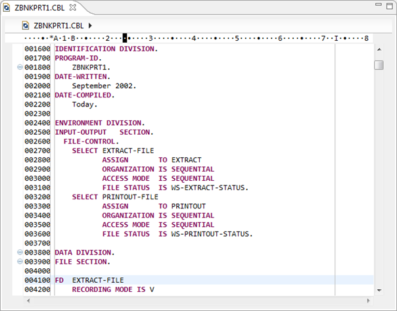Click the breadcrumb file icon
397x311 pixels.
coord(26,26)
